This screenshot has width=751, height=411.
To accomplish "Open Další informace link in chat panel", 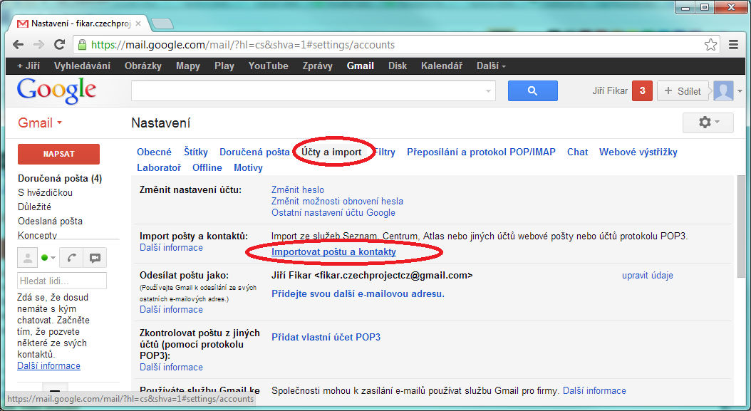I will [49, 366].
